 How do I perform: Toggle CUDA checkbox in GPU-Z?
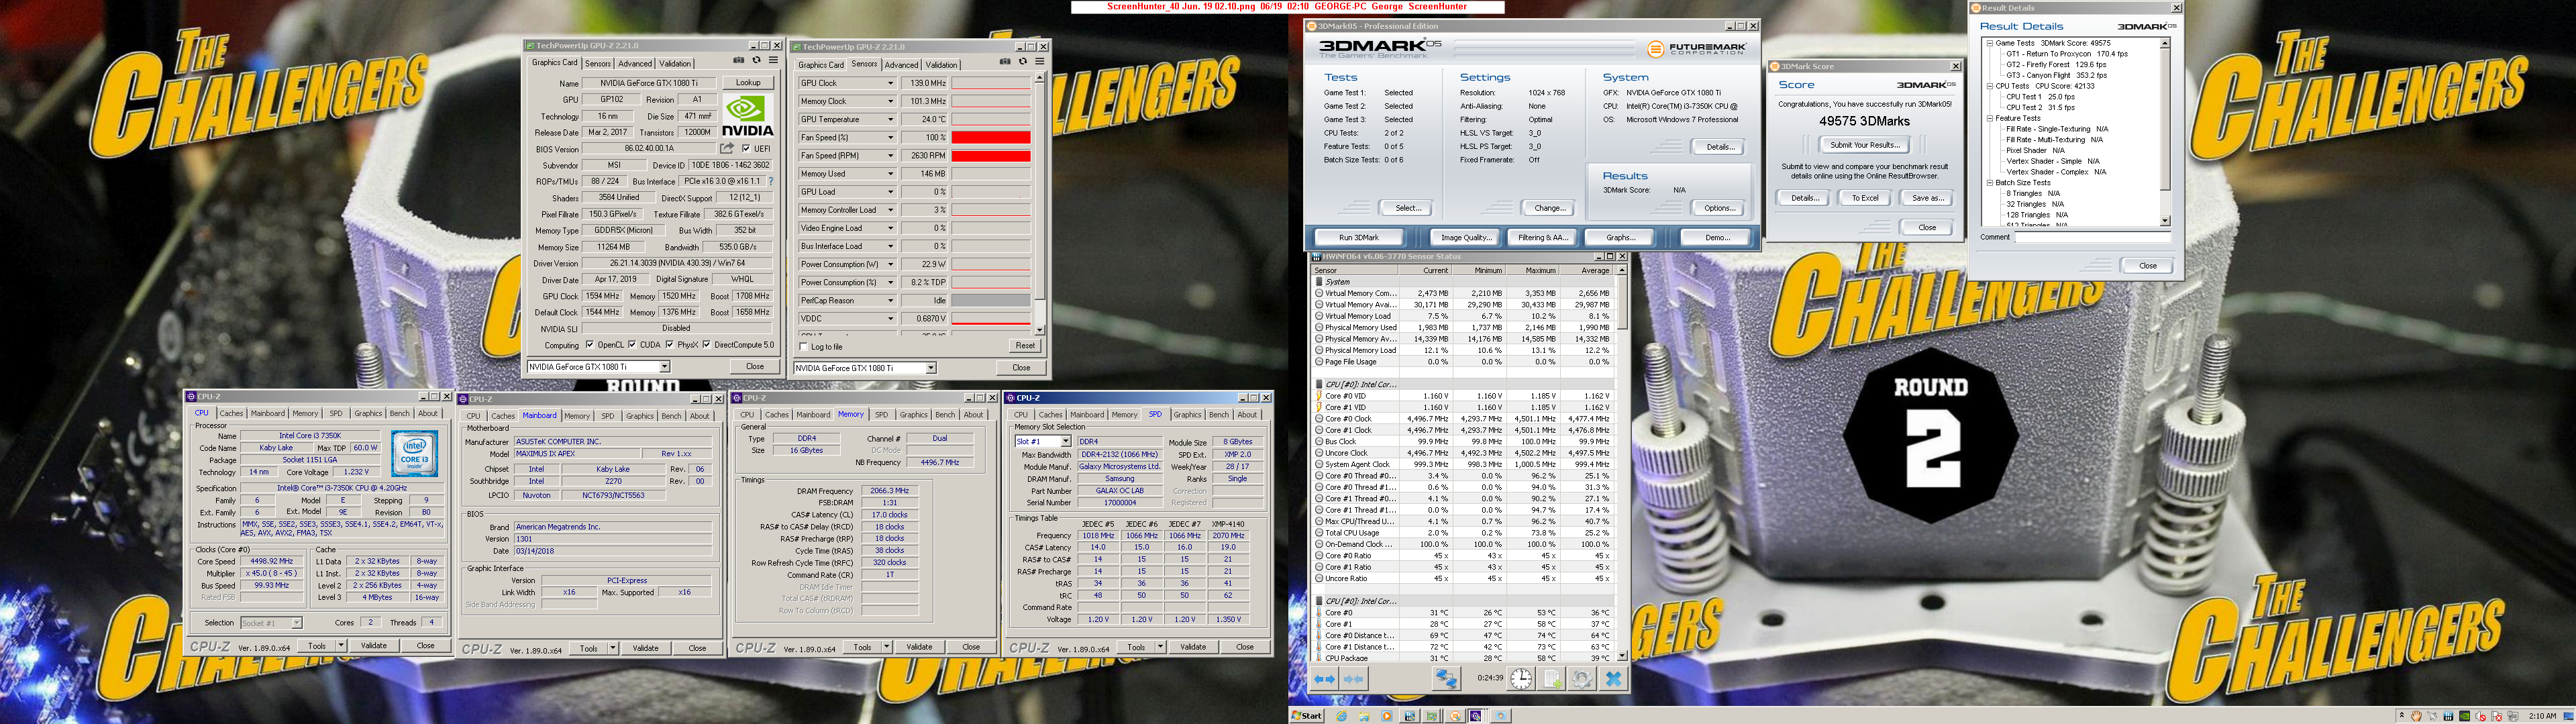pyautogui.click(x=631, y=345)
